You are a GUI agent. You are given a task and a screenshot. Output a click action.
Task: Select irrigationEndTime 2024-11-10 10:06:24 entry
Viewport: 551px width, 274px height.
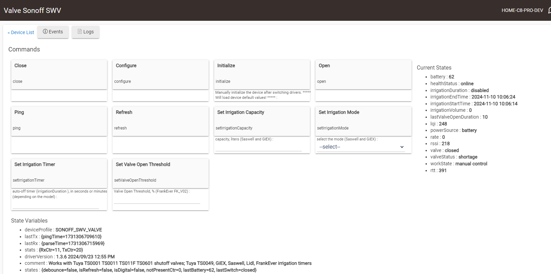tap(473, 97)
